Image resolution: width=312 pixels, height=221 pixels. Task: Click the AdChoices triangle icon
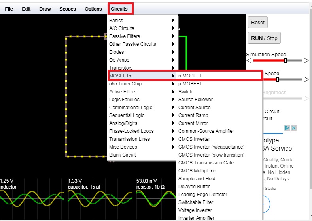click(287, 128)
